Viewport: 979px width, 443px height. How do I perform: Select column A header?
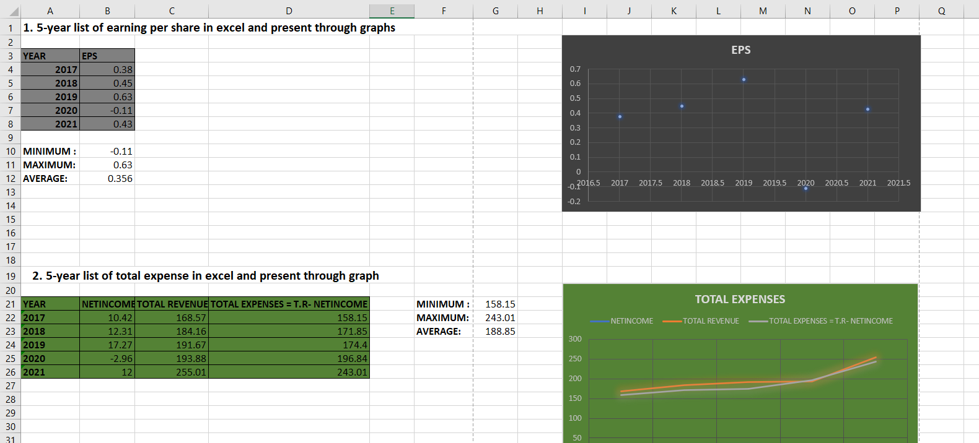click(x=50, y=11)
